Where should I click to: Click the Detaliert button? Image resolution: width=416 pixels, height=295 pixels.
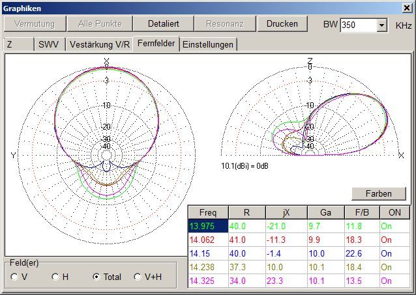pos(163,23)
